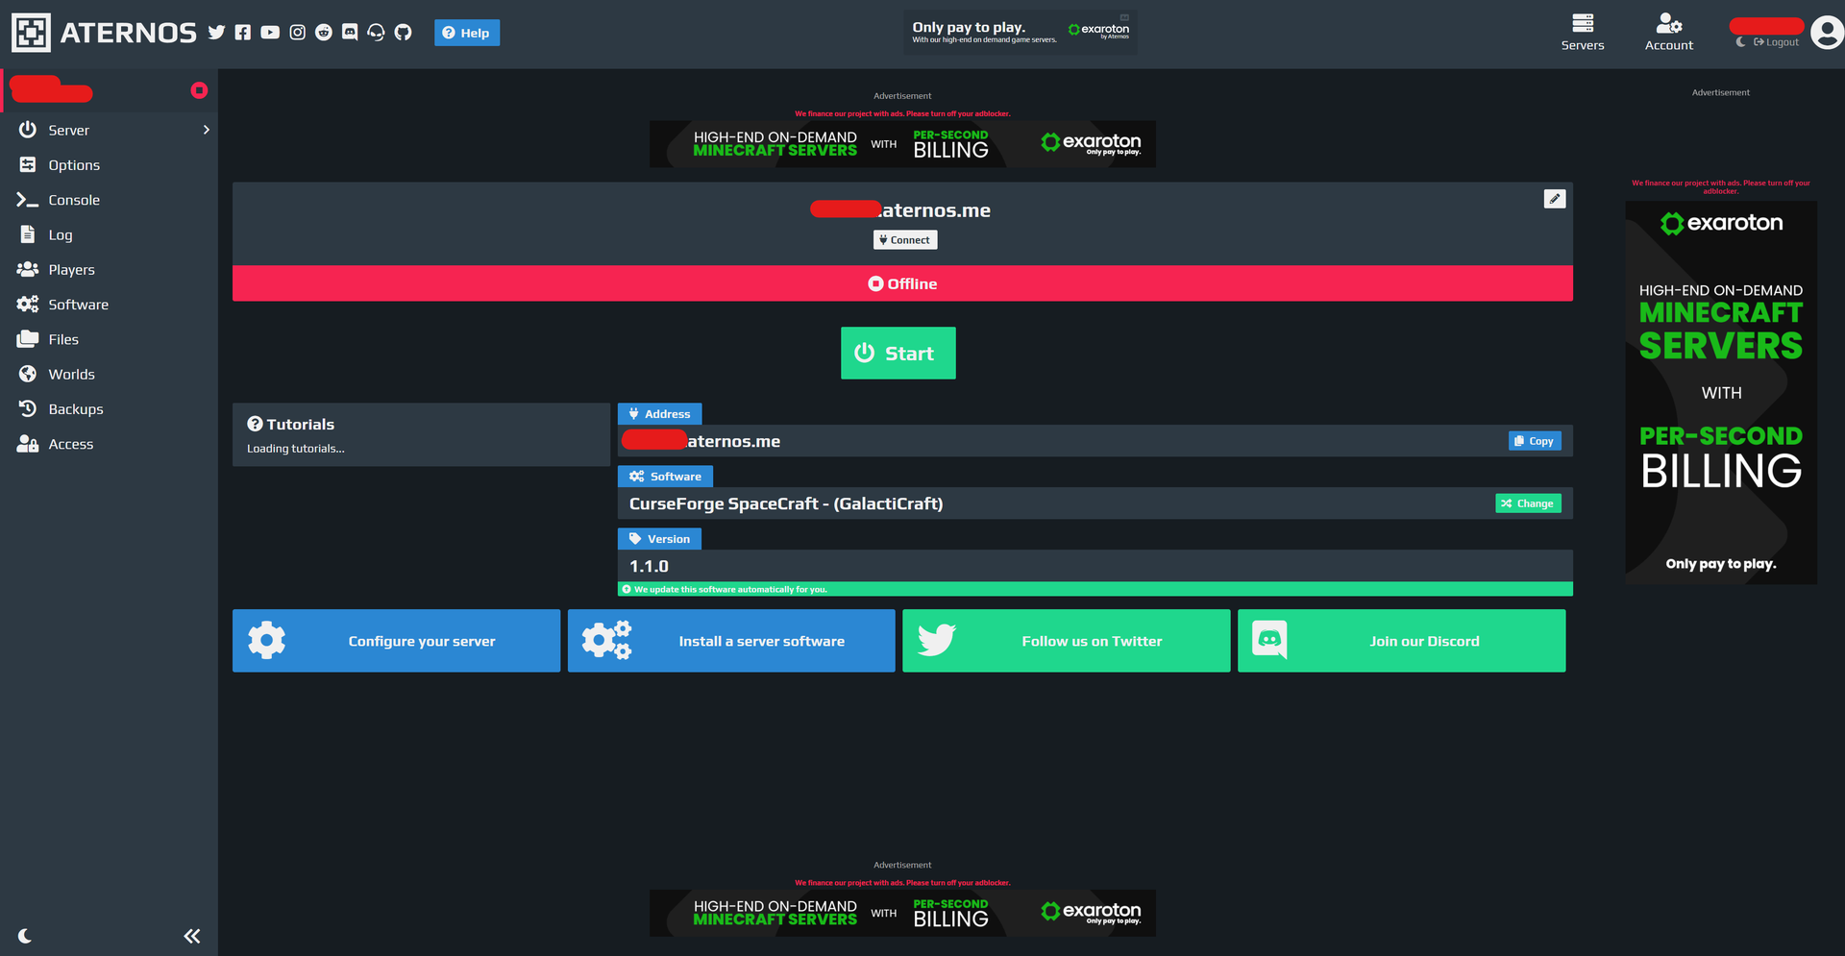The image size is (1845, 956).
Task: Click the right sidebar exaroton advertisement
Action: [1721, 392]
